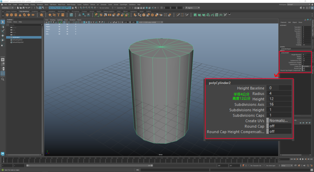
Task: Toggle the pCylinder2 Visibility attribute value
Action: 304,45
